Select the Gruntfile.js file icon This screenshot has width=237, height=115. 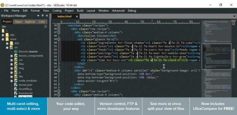pyautogui.click(x=16, y=89)
